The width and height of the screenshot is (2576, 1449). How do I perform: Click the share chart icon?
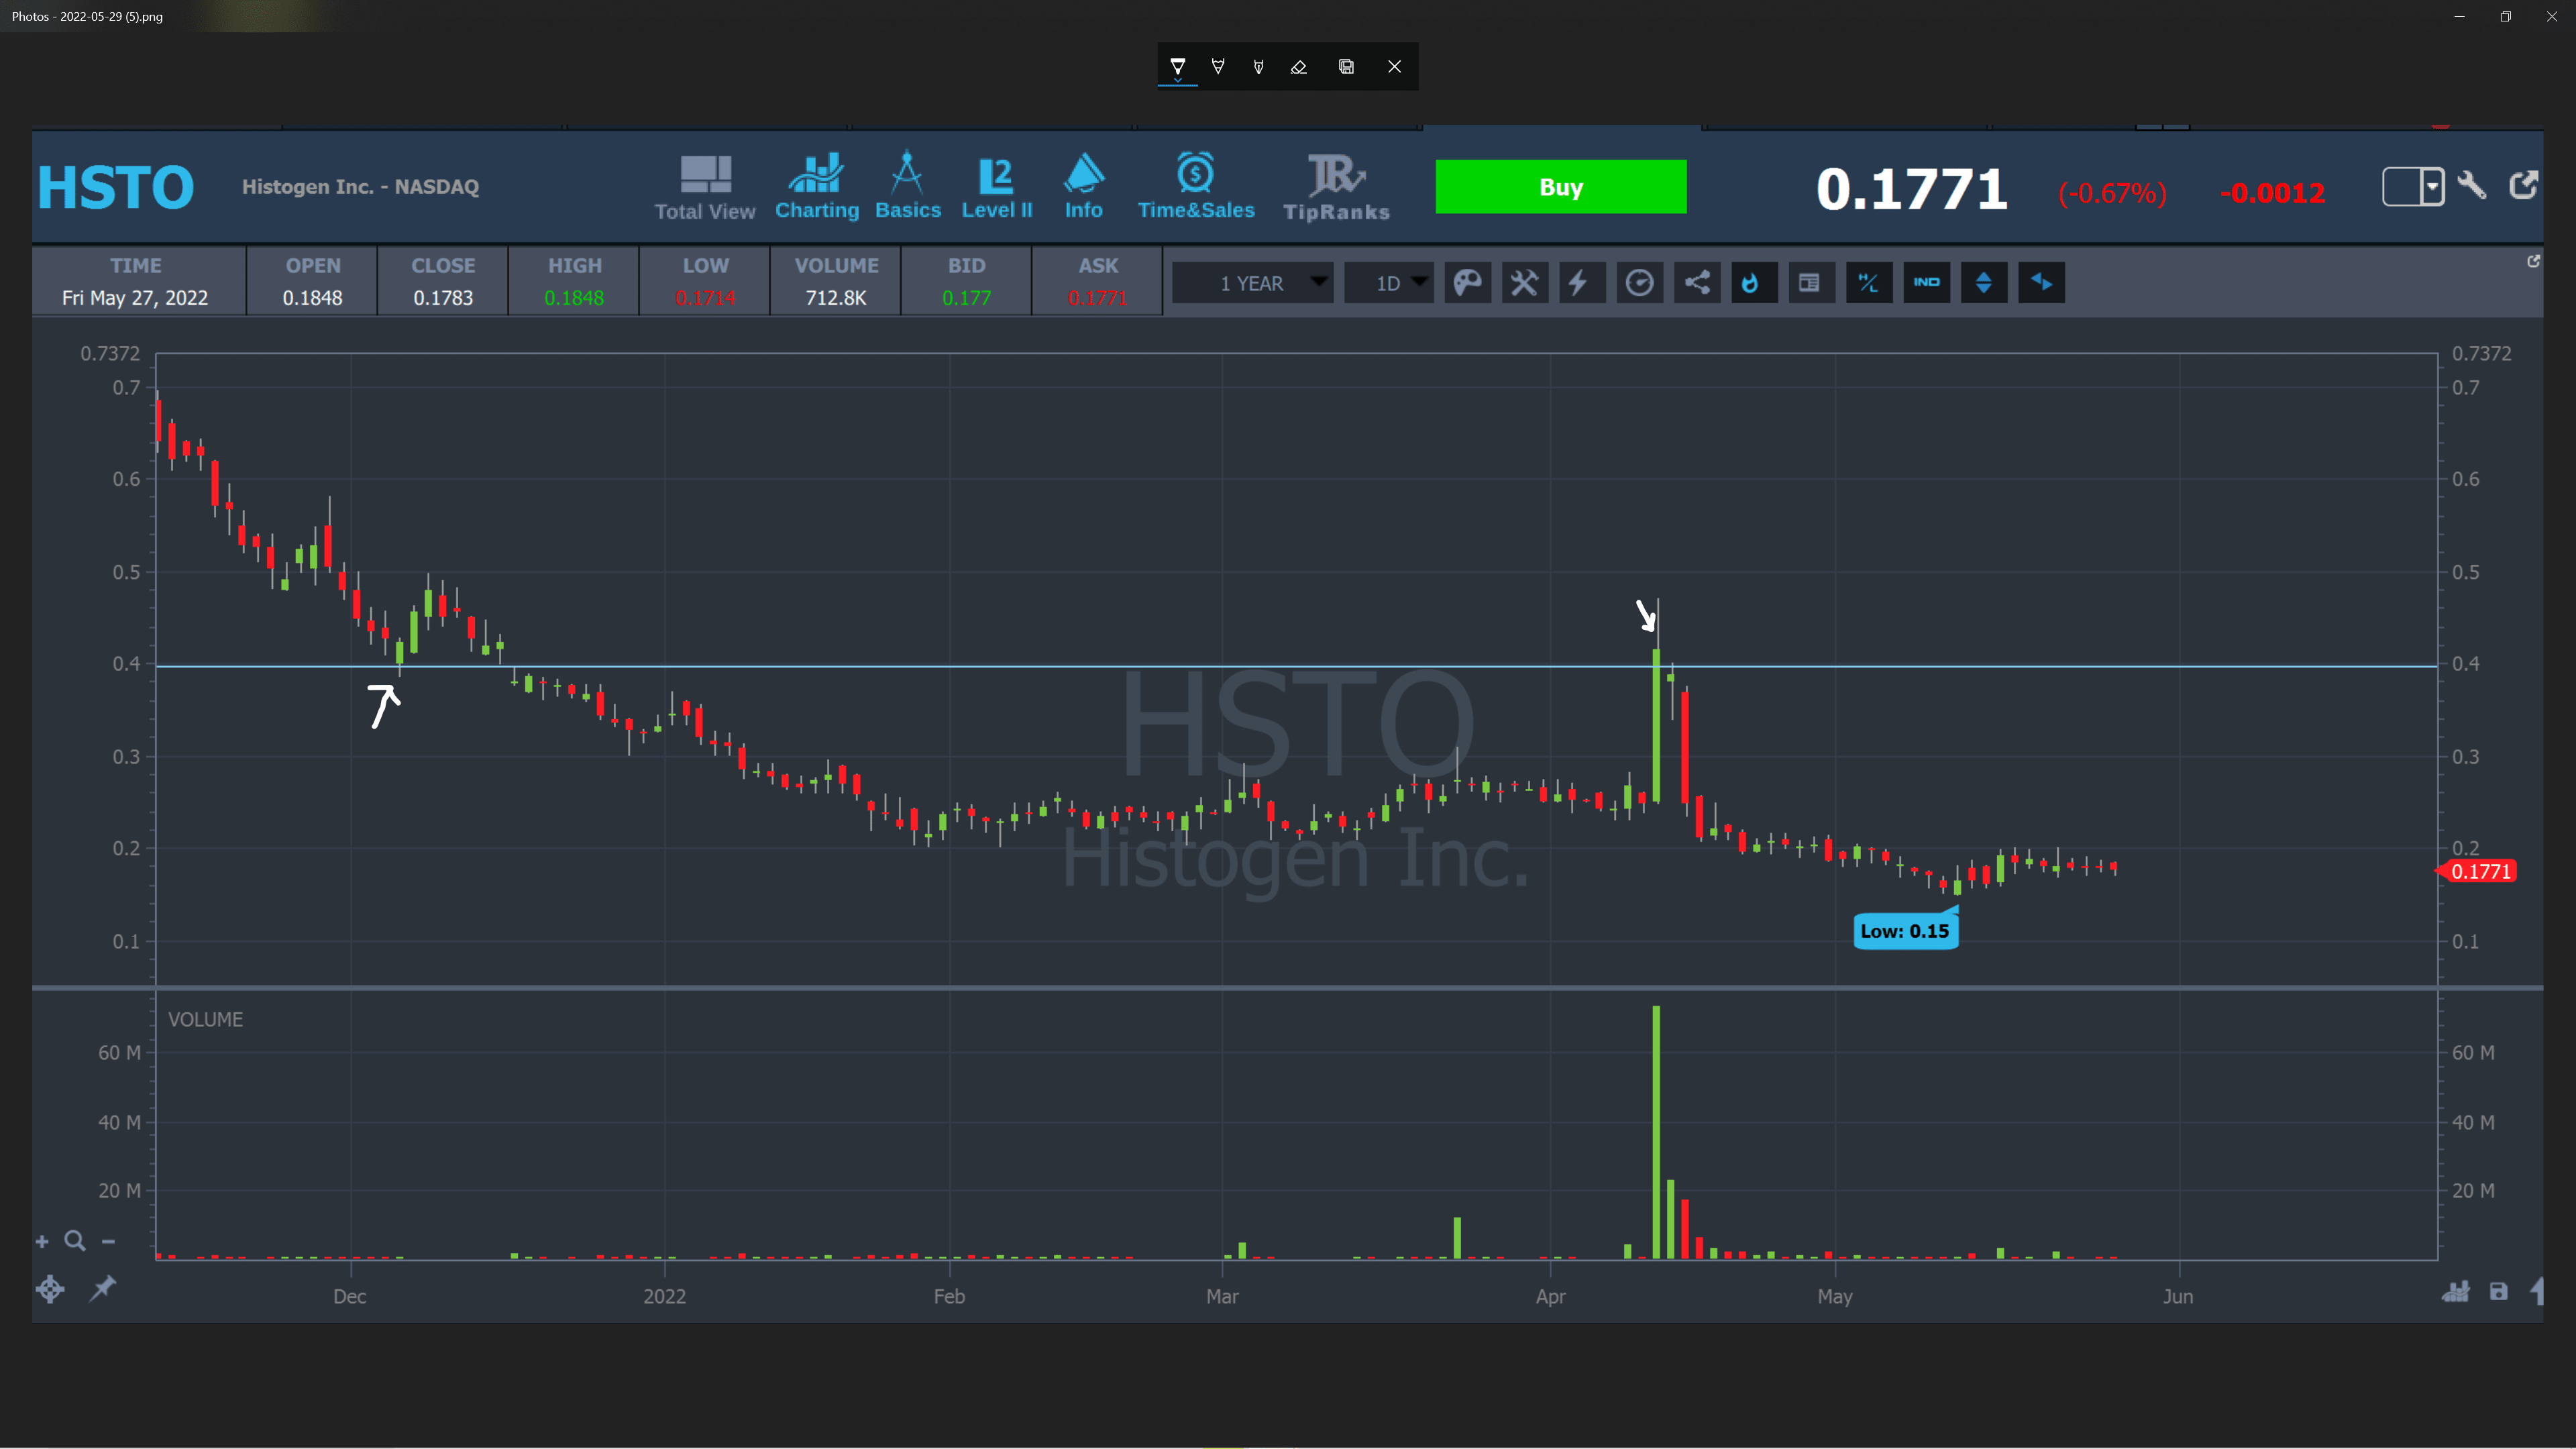[1697, 283]
